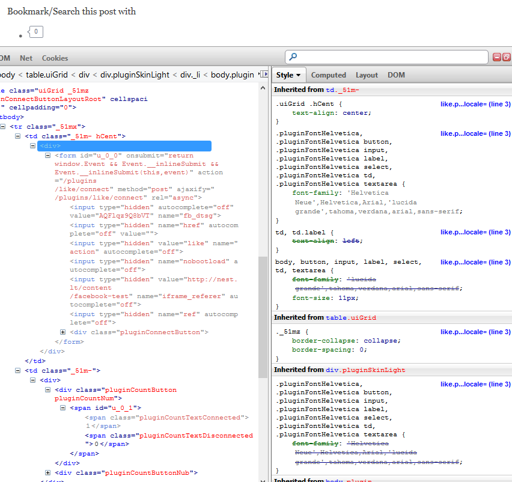Image resolution: width=512 pixels, height=482 pixels.
Task: Expand the div class="pluginCountButtonNub" node
Action: click(47, 472)
